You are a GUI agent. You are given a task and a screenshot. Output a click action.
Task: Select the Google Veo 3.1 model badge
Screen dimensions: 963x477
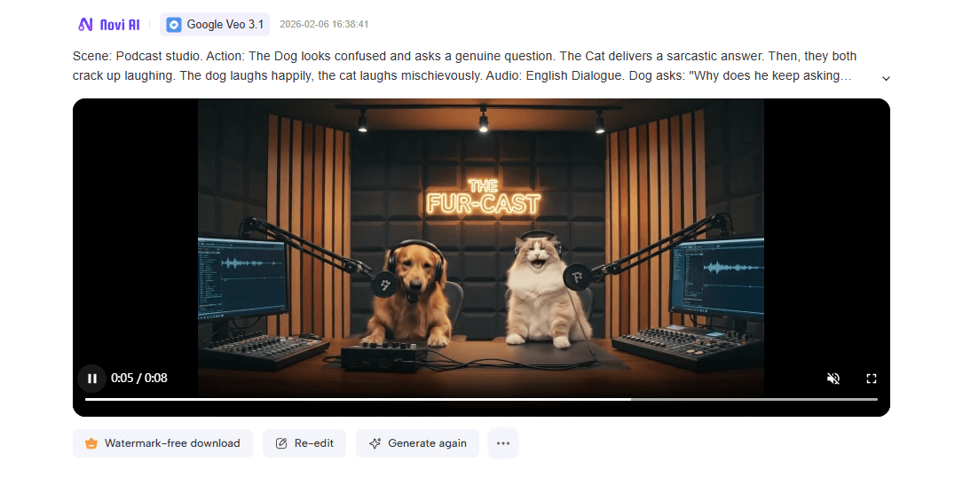214,25
